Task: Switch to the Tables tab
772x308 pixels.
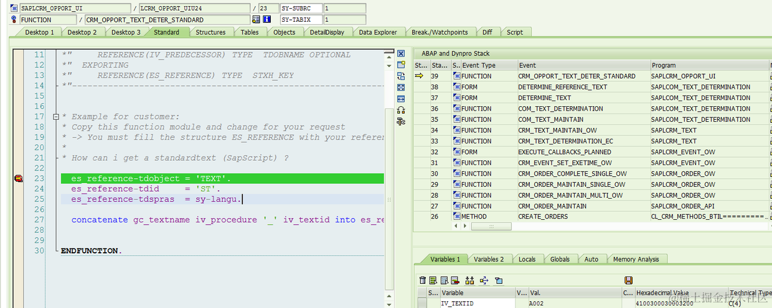Action: click(x=250, y=32)
